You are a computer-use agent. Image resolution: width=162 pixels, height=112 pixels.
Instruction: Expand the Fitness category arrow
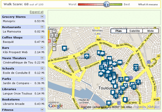point(42,110)
